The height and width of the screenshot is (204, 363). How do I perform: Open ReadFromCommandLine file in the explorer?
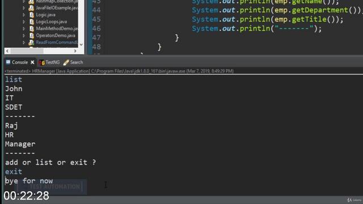click(57, 42)
